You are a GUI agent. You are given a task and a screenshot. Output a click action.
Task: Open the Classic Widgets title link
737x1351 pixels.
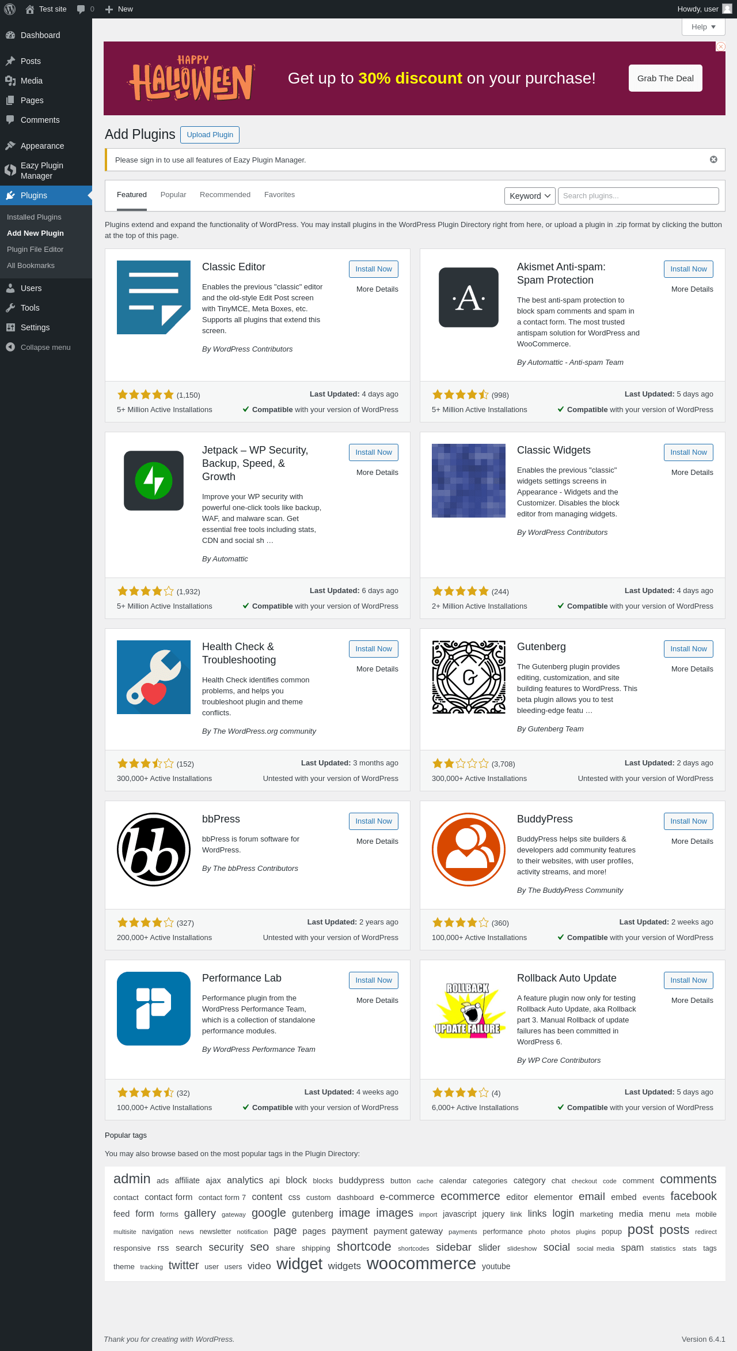coord(554,450)
